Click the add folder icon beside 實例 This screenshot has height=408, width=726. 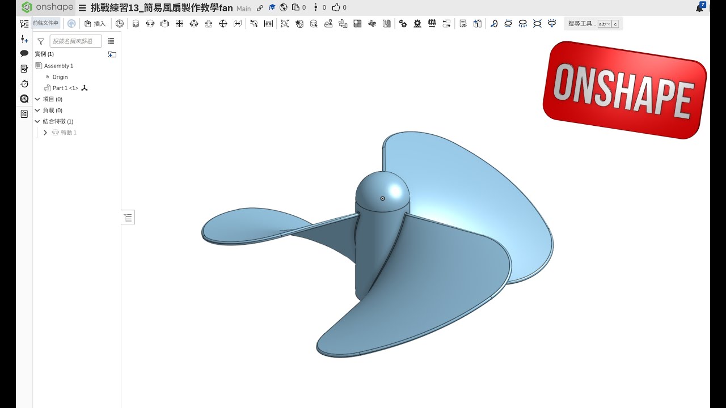pos(112,54)
